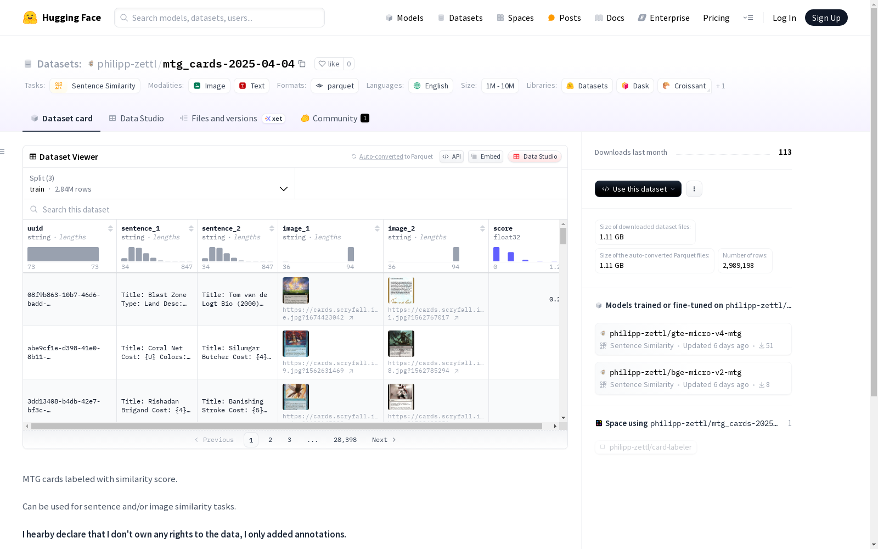Screen dimensions: 878x549
Task: Click the table vertical scrollbar thumb
Action: (563, 236)
